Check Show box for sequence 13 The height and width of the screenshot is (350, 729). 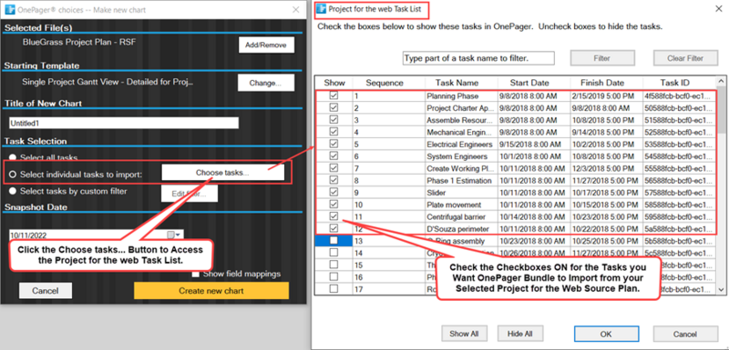pos(334,241)
